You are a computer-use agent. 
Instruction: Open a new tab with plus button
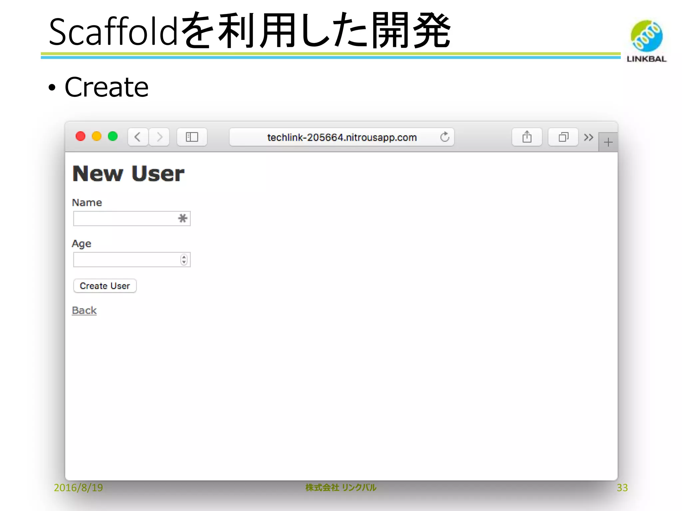pos(608,142)
